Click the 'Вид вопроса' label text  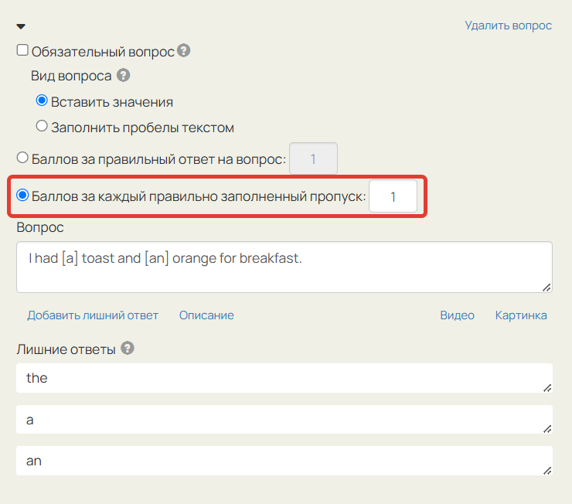coord(71,76)
